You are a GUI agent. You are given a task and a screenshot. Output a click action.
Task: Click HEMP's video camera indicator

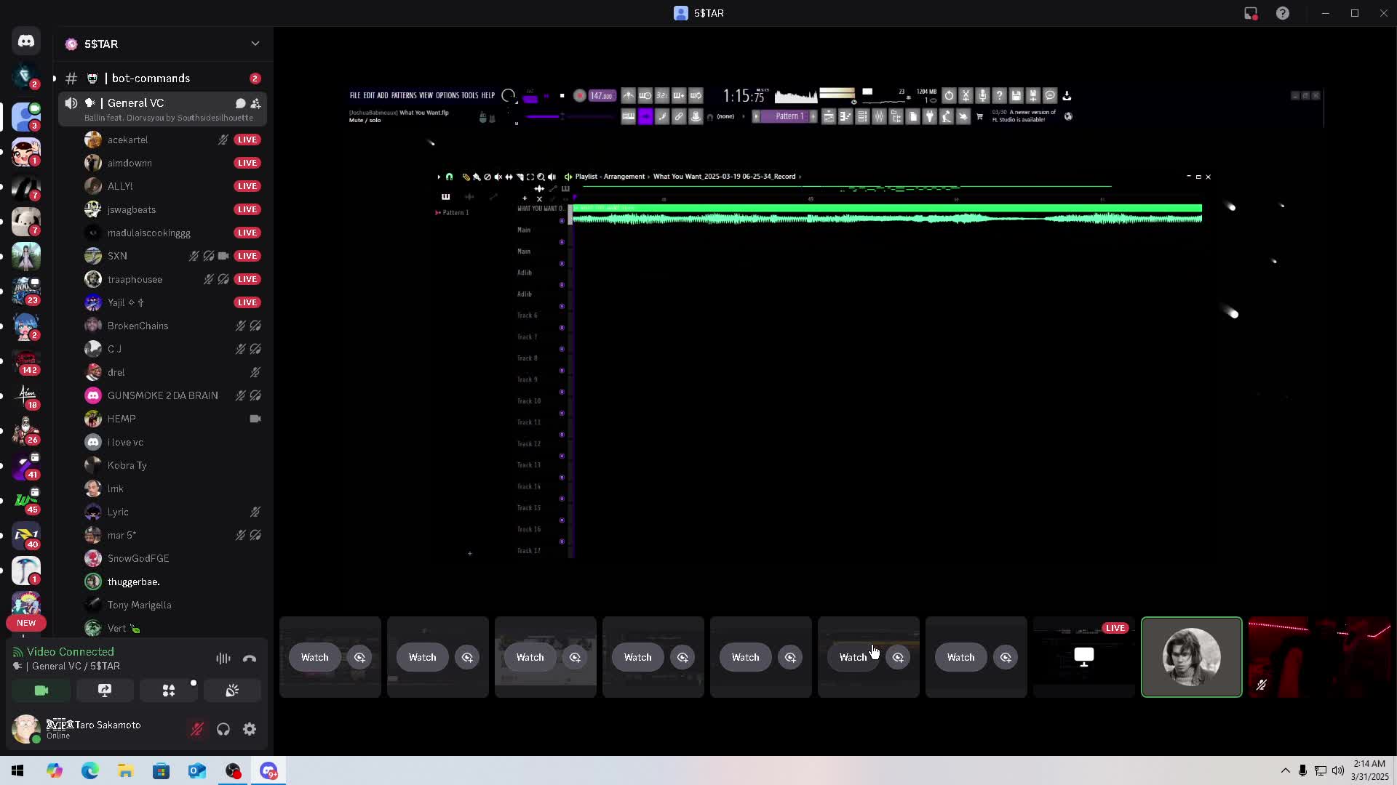click(x=255, y=419)
